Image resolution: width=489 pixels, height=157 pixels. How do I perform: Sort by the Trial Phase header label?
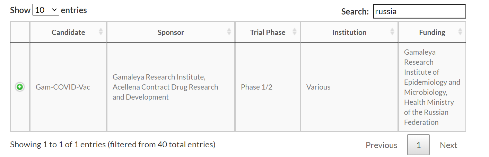(268, 32)
